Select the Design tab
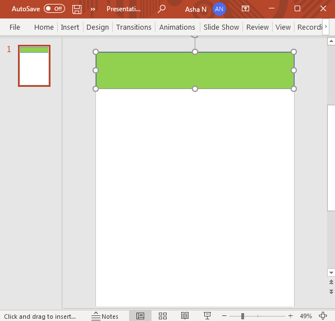 pyautogui.click(x=98, y=27)
